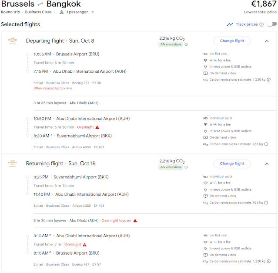Click Etihad logo on departing flight

pyautogui.click(x=13, y=41)
